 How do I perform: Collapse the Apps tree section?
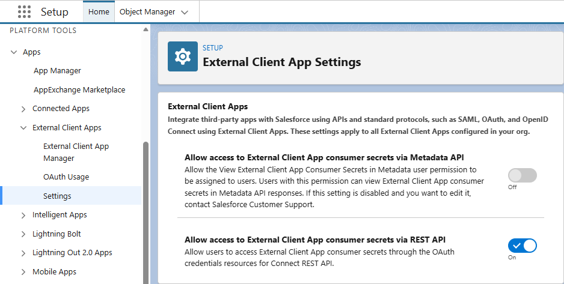(x=14, y=52)
